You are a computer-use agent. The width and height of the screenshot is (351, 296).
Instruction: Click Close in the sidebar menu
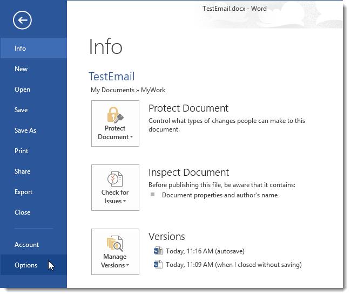click(33, 212)
